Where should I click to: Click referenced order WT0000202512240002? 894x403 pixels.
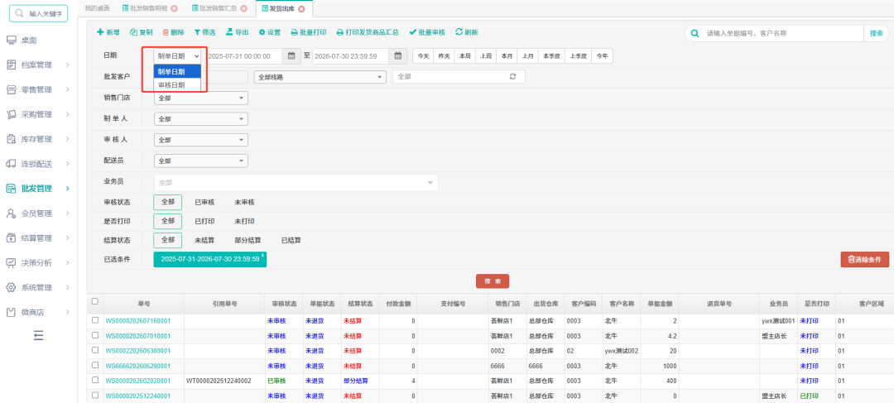point(219,381)
